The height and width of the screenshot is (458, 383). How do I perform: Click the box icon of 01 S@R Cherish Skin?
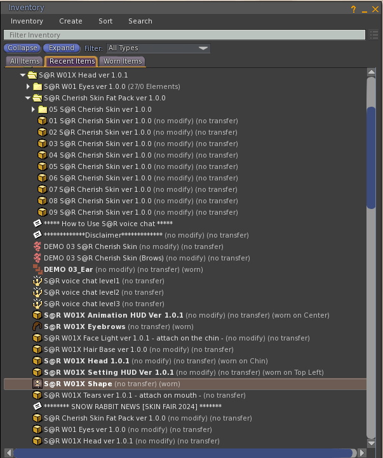[x=43, y=121]
